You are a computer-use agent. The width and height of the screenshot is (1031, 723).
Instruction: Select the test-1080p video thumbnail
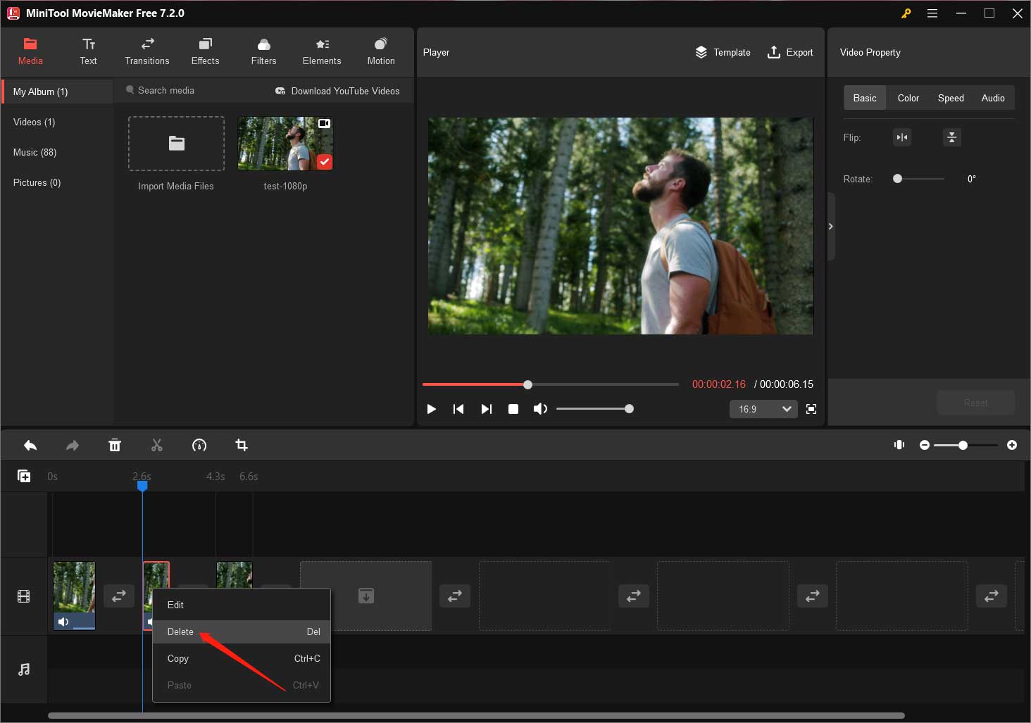point(285,144)
